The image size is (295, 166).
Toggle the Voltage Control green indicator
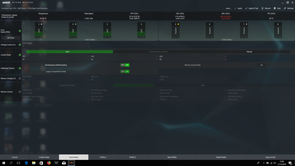click(x=20, y=45)
